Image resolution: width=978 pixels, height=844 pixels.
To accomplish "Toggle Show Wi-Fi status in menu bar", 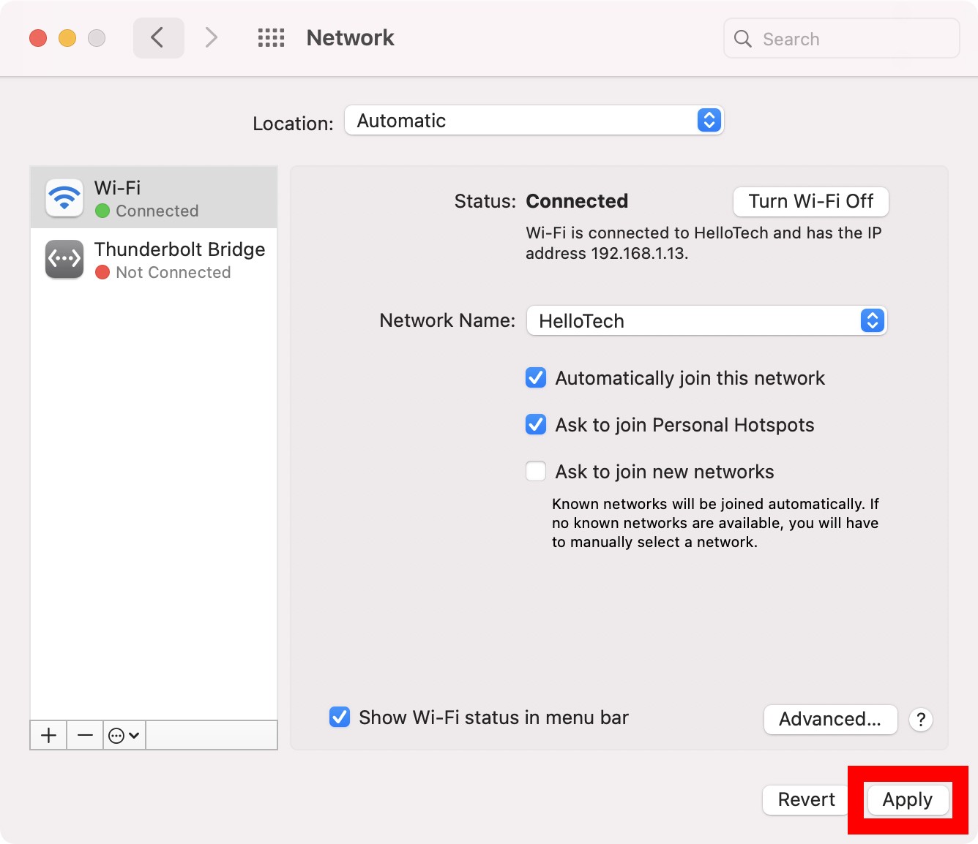I will pos(340,717).
